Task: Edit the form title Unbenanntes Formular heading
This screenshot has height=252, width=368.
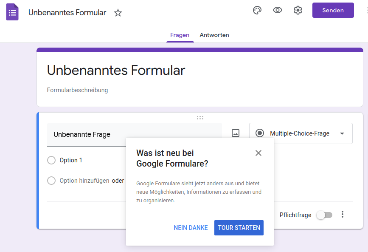Action: pos(116,70)
